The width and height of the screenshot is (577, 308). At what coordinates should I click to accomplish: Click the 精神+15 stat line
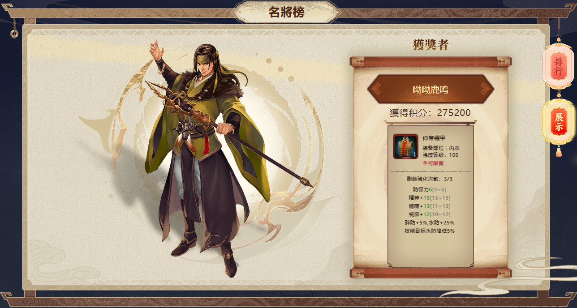point(430,198)
